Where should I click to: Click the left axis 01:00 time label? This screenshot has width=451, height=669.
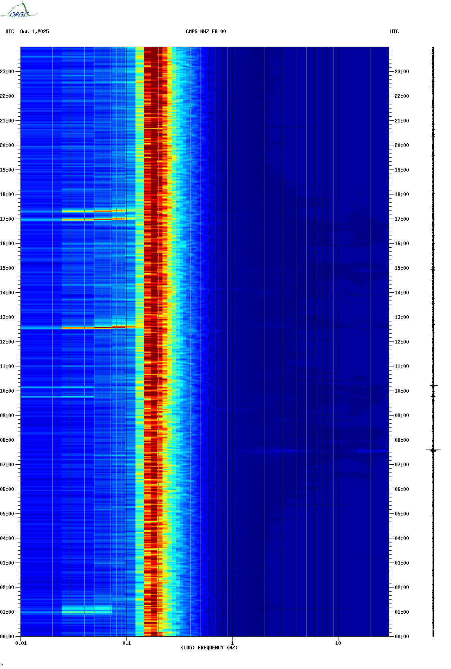point(7,612)
